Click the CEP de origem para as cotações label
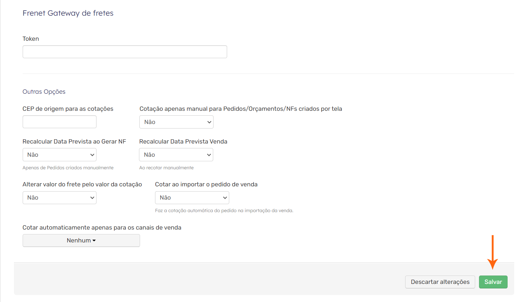Image resolution: width=525 pixels, height=302 pixels. pos(68,109)
